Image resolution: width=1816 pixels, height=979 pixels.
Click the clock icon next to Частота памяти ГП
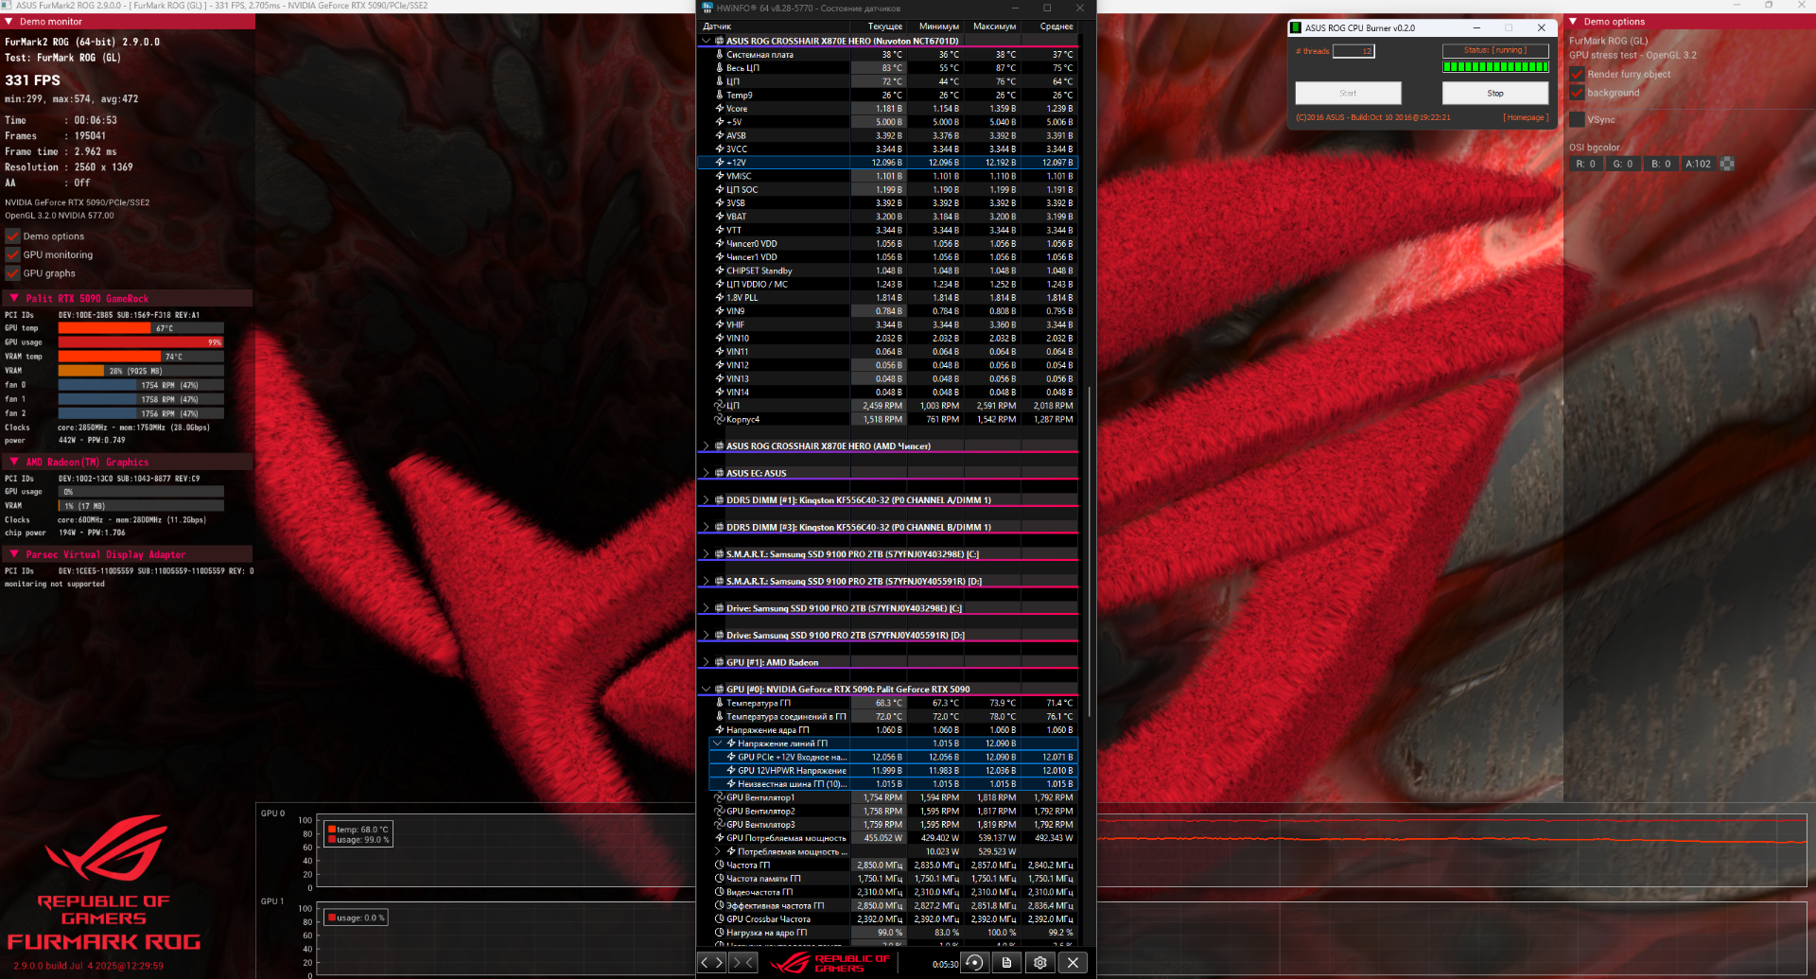pos(720,879)
